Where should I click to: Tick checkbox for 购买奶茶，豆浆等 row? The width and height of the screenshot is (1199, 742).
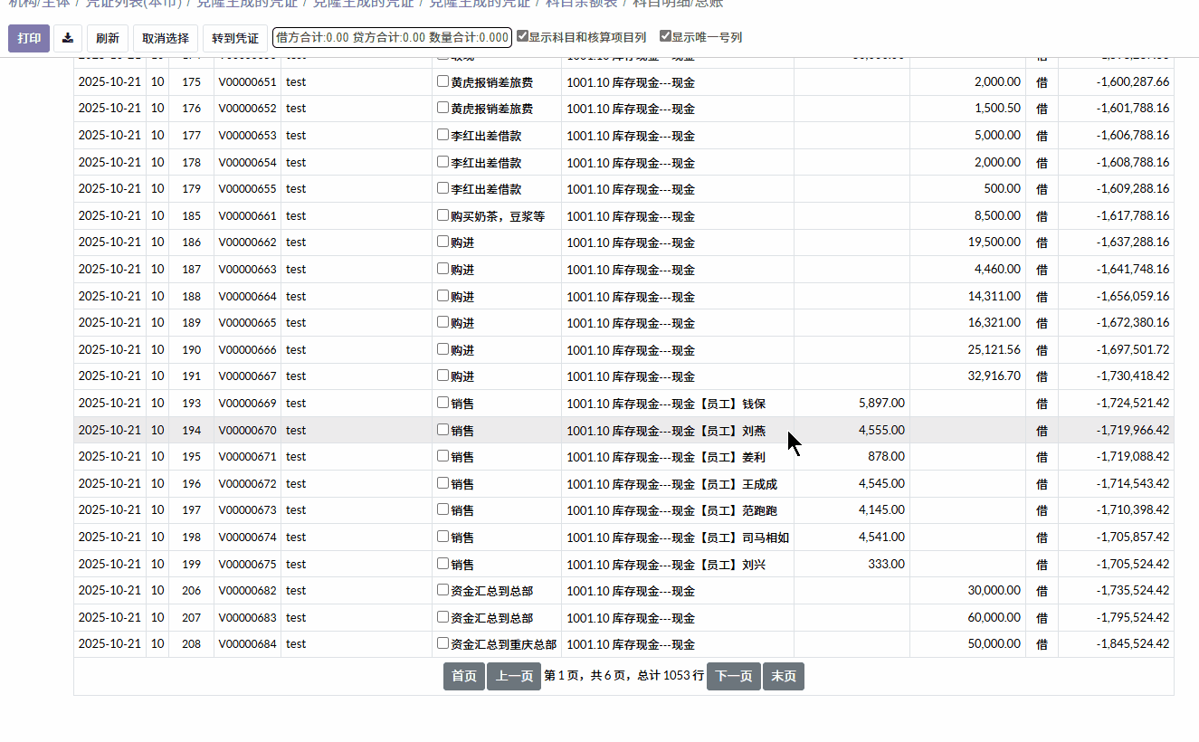click(x=442, y=215)
